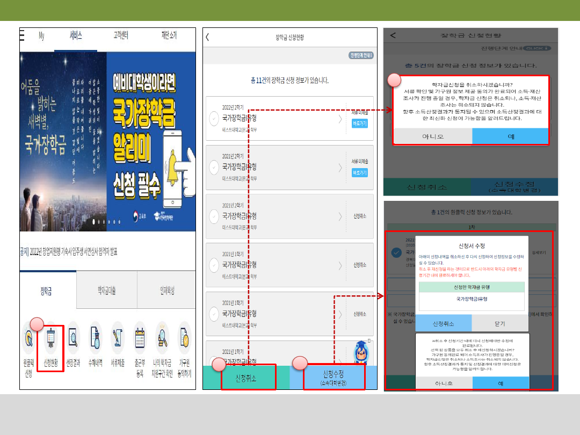
Task: Open the 신청현황 application status icon
Action: [x=50, y=339]
